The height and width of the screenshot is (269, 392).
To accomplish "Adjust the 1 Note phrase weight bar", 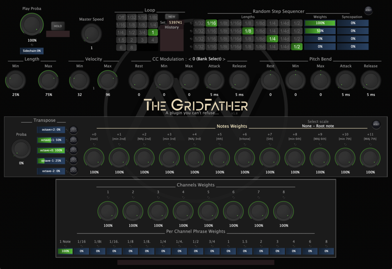I will point(65,251).
